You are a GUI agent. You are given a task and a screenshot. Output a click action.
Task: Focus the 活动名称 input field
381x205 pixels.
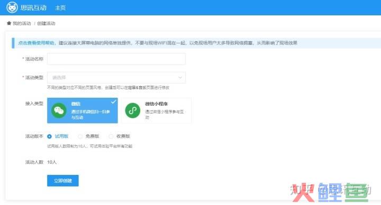pos(116,59)
